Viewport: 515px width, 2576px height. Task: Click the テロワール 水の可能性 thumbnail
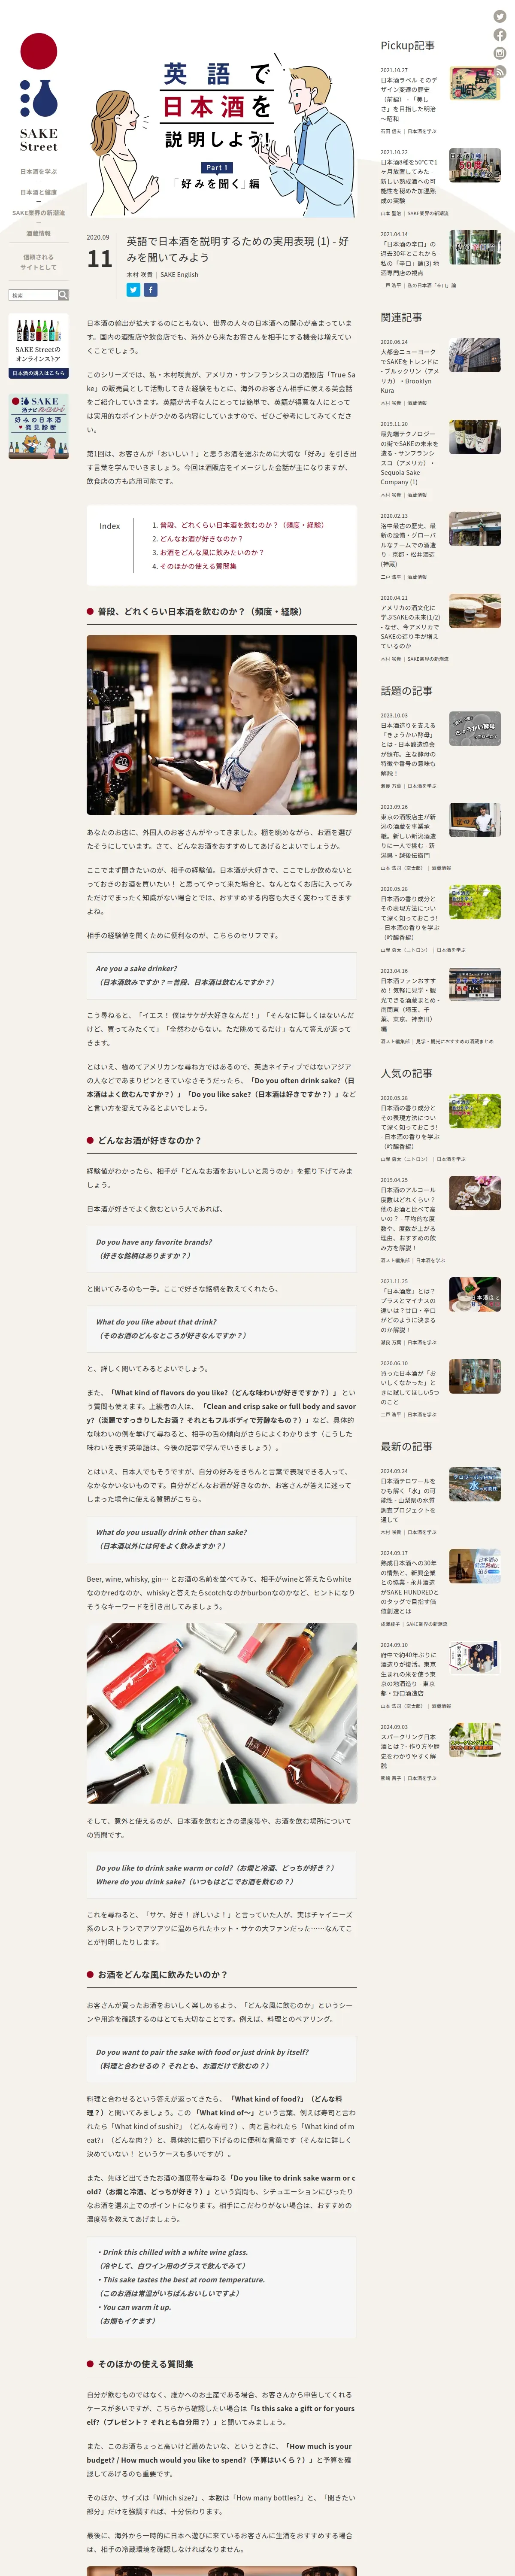[x=475, y=1484]
